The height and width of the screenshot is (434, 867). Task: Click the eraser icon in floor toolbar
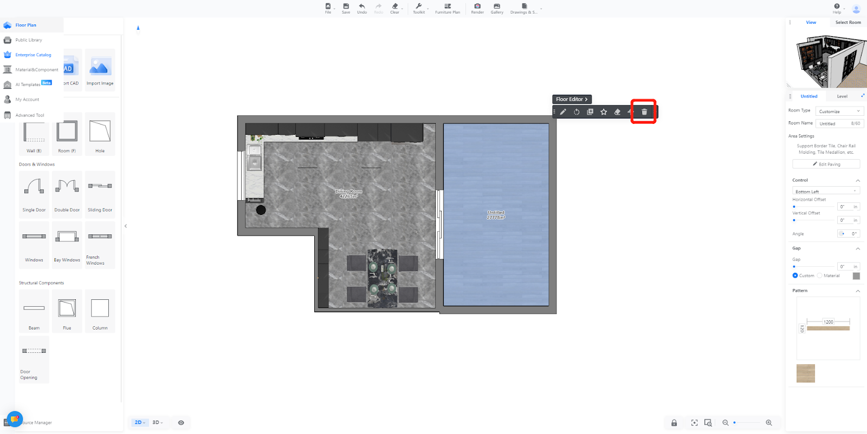coord(617,112)
